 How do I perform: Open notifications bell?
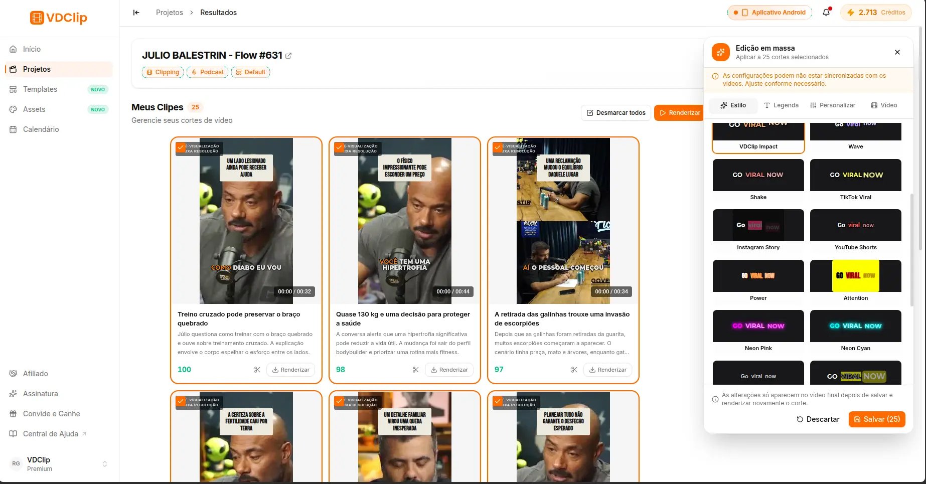(826, 13)
